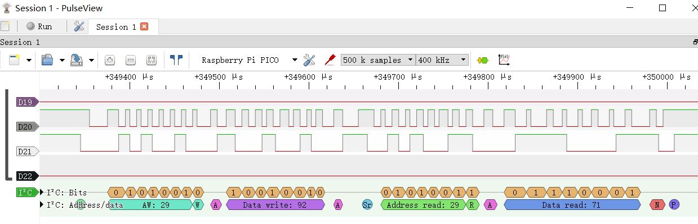Click the zoom-to-fit icon

151,60
